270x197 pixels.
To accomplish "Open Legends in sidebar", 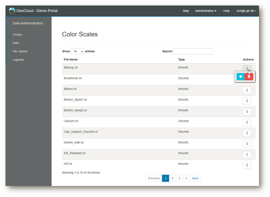I will (x=18, y=60).
